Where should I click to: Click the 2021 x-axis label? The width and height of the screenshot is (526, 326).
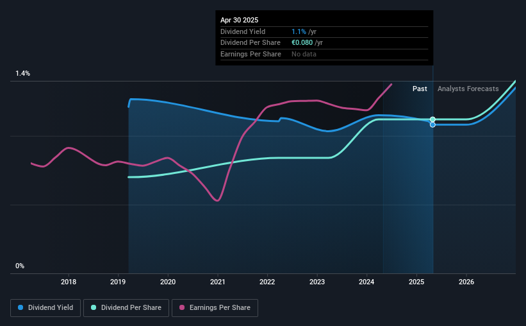pos(218,282)
